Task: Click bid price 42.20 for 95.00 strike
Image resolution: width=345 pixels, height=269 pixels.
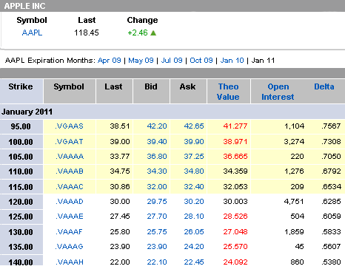Action: click(x=157, y=126)
